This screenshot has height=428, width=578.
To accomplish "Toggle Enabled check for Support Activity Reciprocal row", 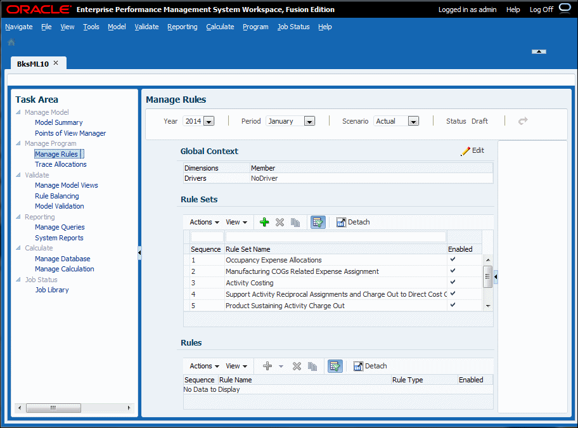I will tap(453, 294).
